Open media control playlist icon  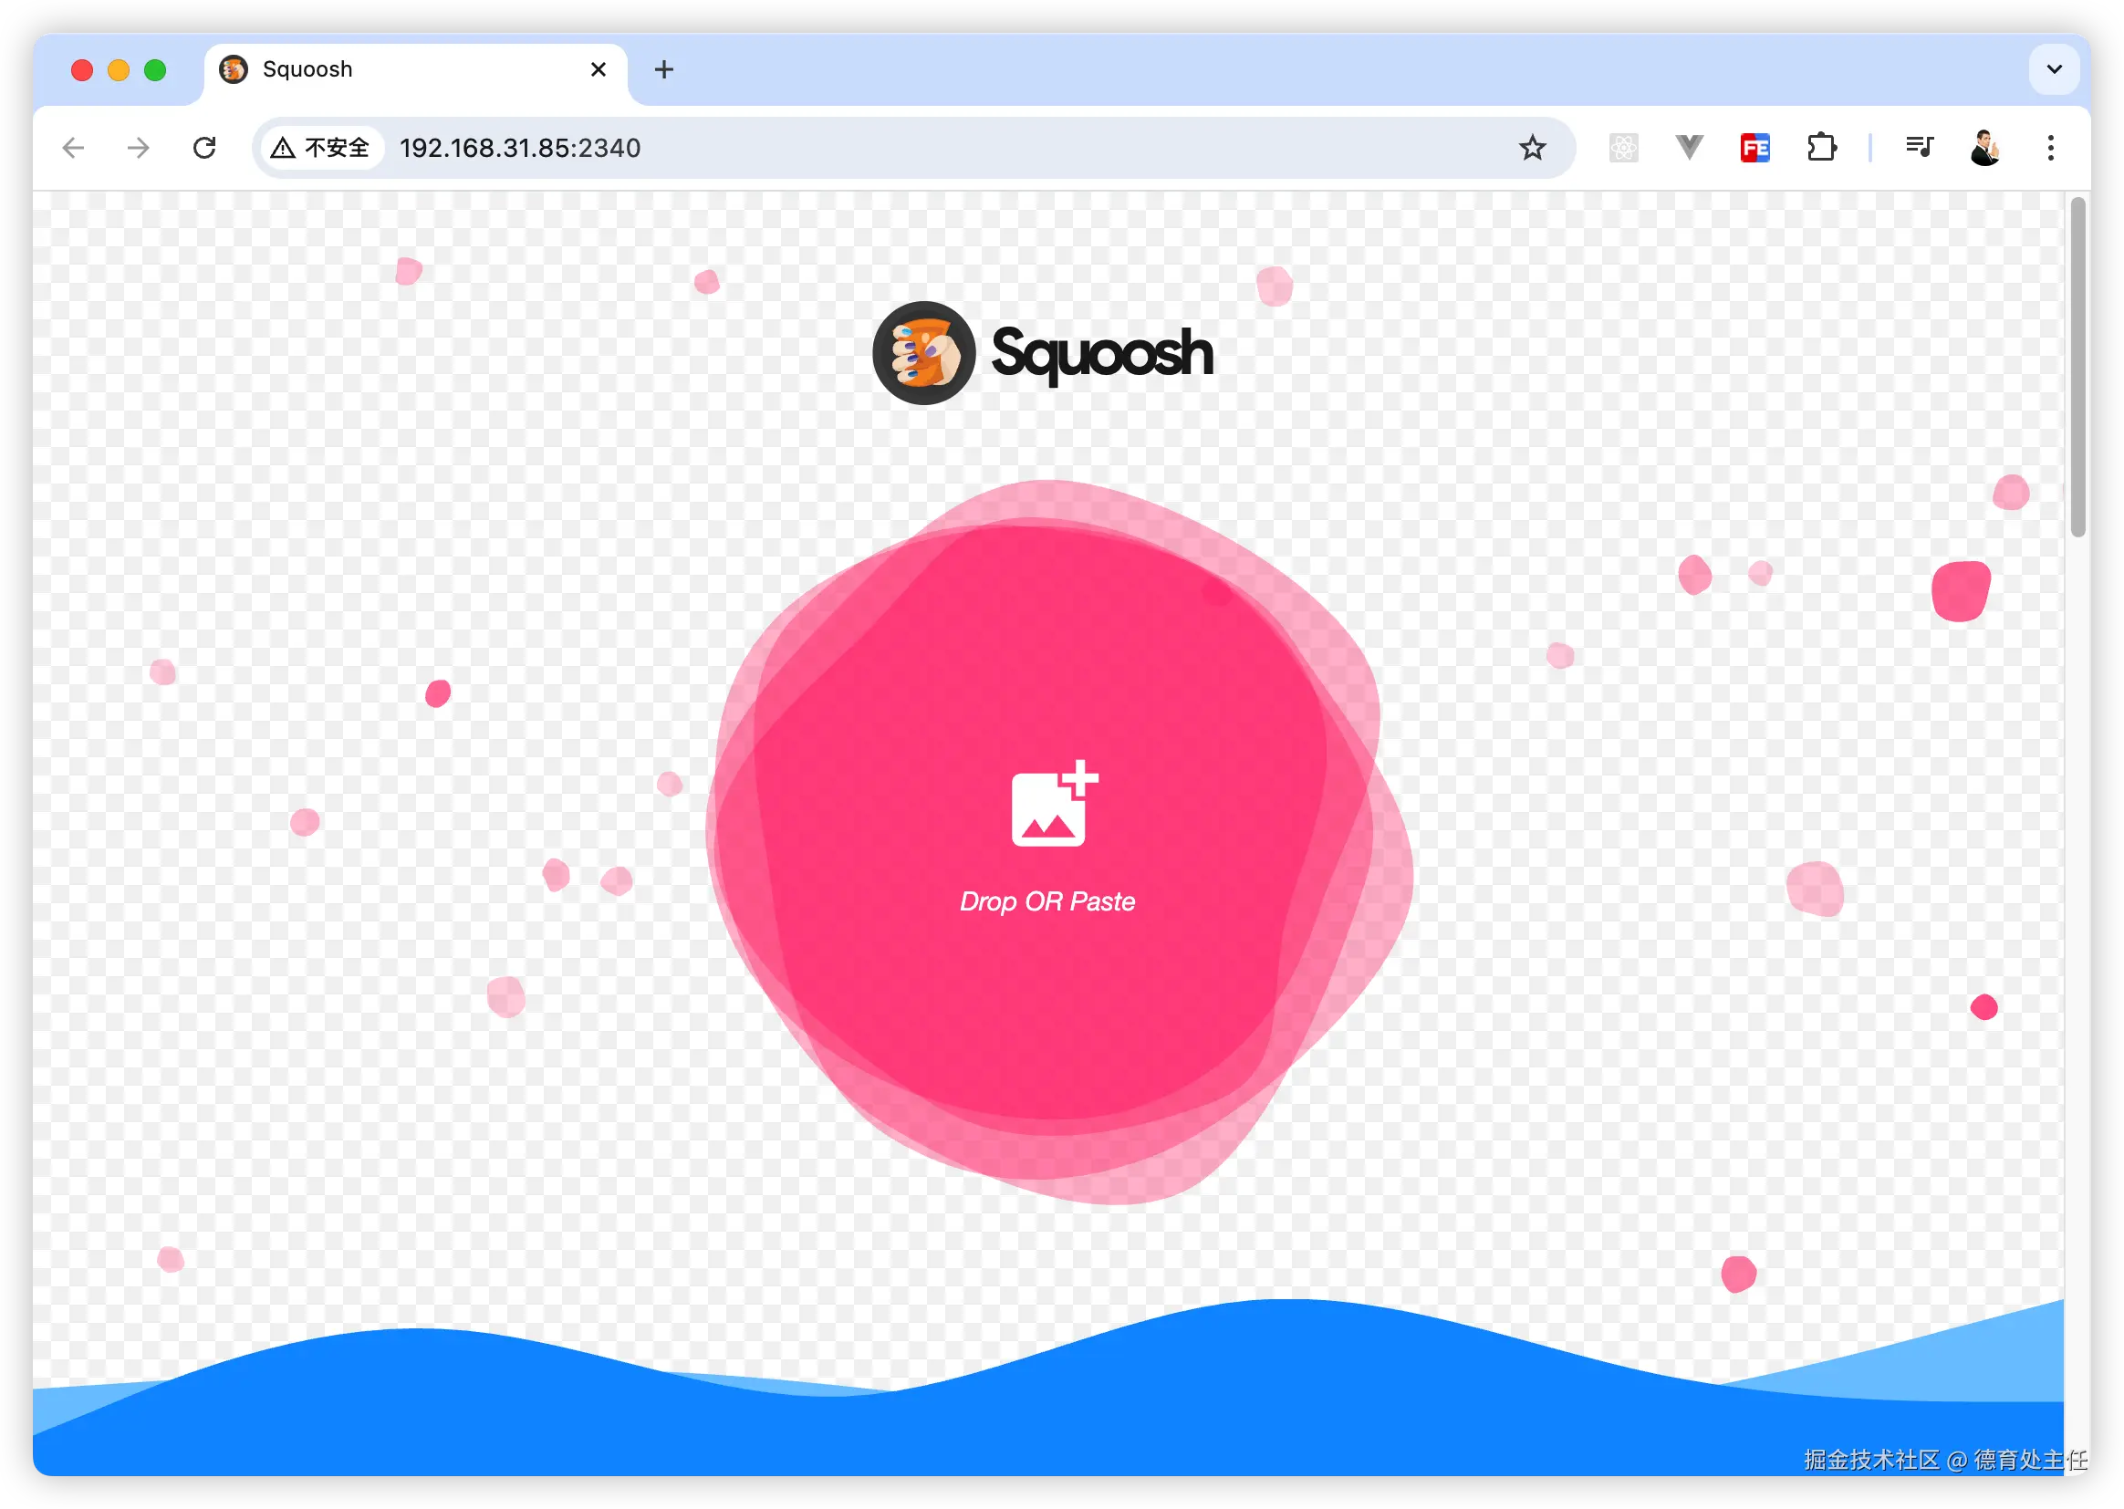point(1919,147)
